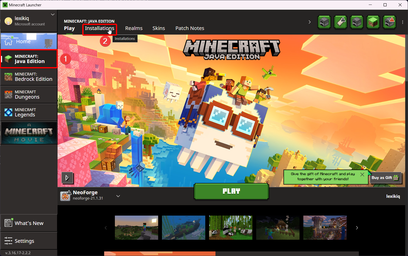408x256 pixels.
Task: Switch to the Installations tab
Action: coord(99,28)
